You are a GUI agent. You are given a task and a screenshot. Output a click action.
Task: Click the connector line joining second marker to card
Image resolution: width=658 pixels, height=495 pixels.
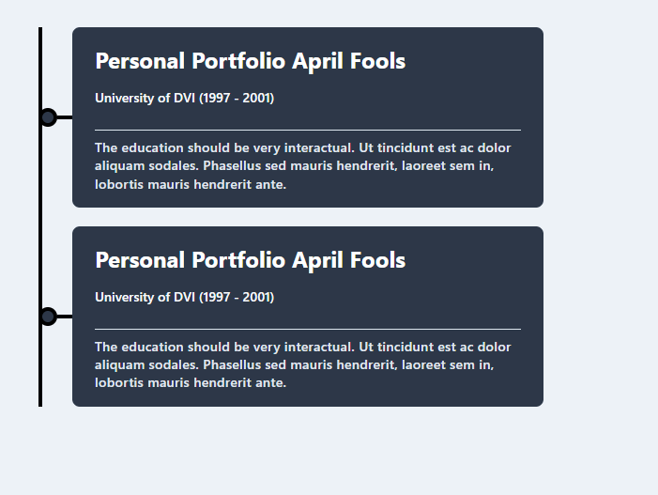(x=65, y=317)
